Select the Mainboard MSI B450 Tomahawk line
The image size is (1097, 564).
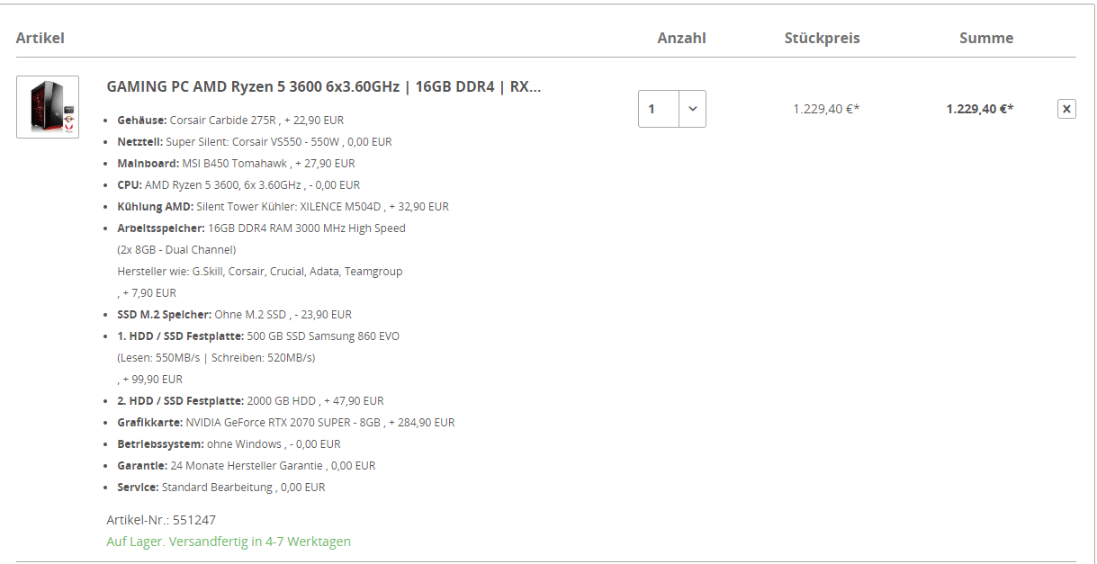(236, 164)
